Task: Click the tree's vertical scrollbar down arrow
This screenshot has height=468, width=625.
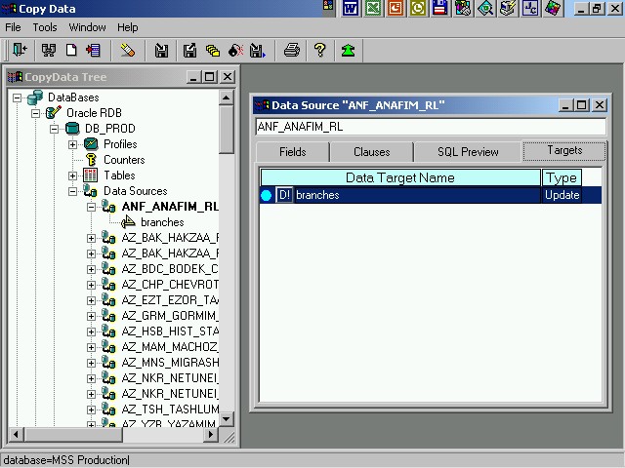Action: click(x=227, y=419)
